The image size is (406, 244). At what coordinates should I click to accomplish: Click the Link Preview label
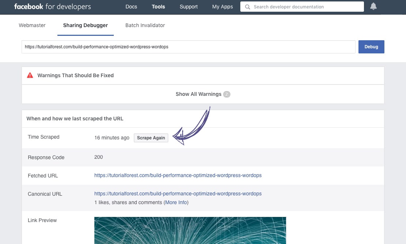(42, 221)
